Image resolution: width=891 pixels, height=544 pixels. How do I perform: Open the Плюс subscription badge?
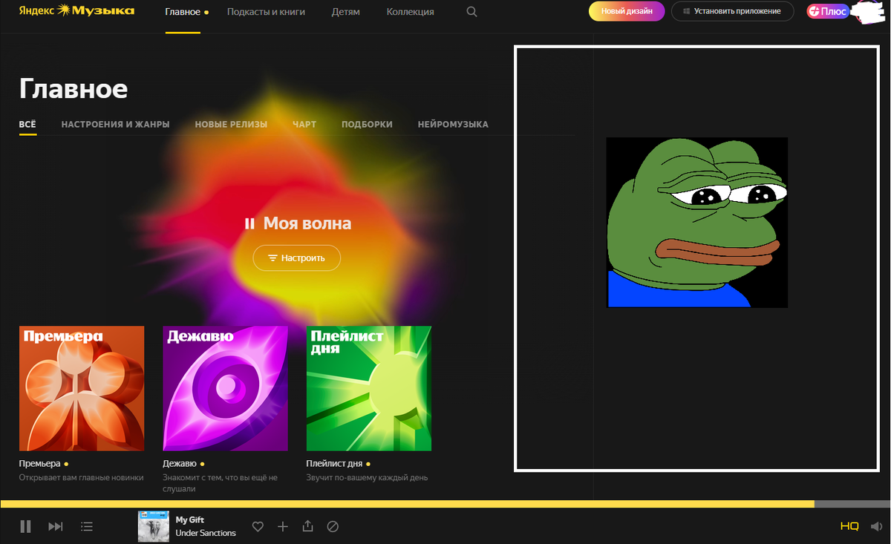click(828, 11)
